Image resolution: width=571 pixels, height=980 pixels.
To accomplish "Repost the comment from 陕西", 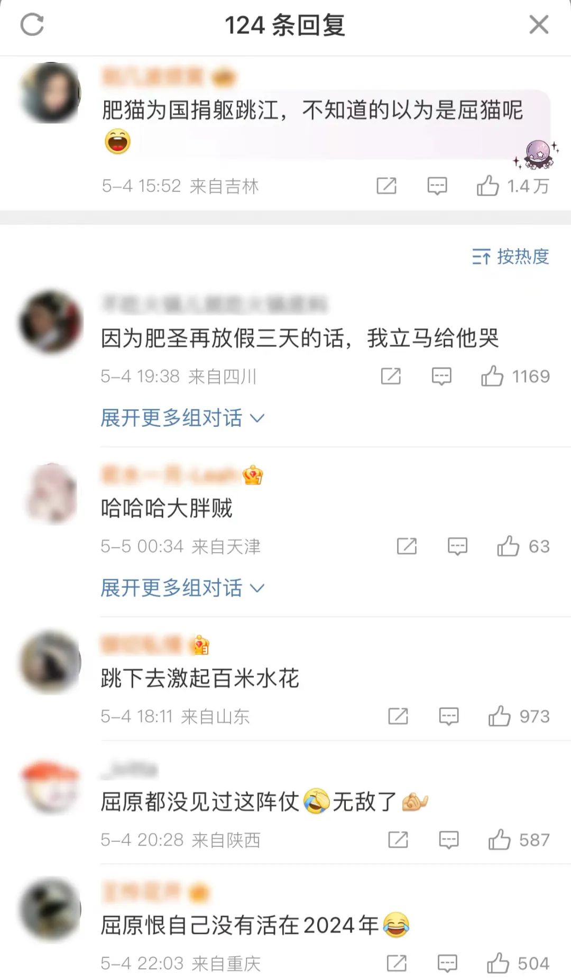I will coord(398,839).
